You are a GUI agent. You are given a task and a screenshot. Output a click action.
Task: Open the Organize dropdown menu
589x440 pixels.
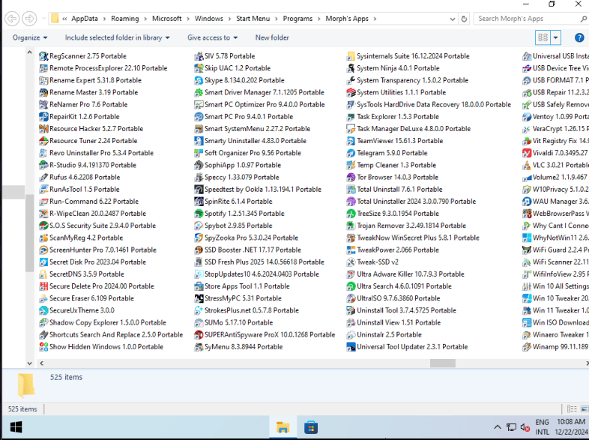pos(30,37)
